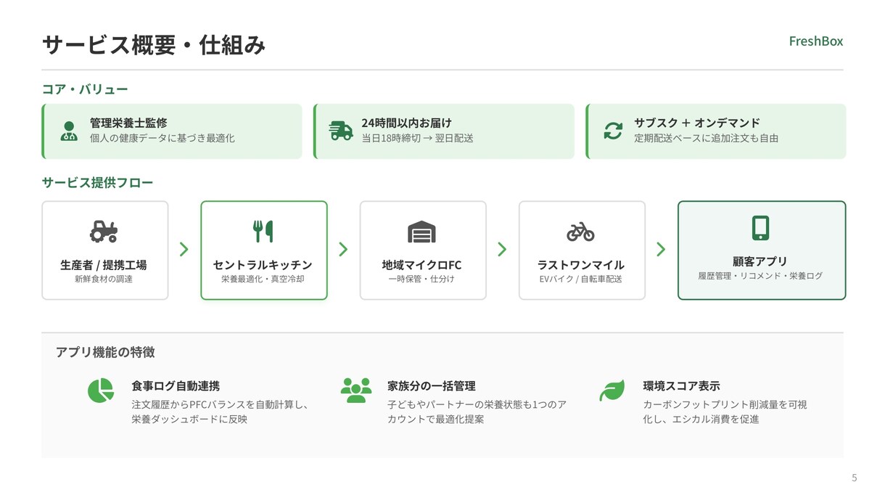Click the 地域マイクロFC label
885x498 pixels.
422,265
